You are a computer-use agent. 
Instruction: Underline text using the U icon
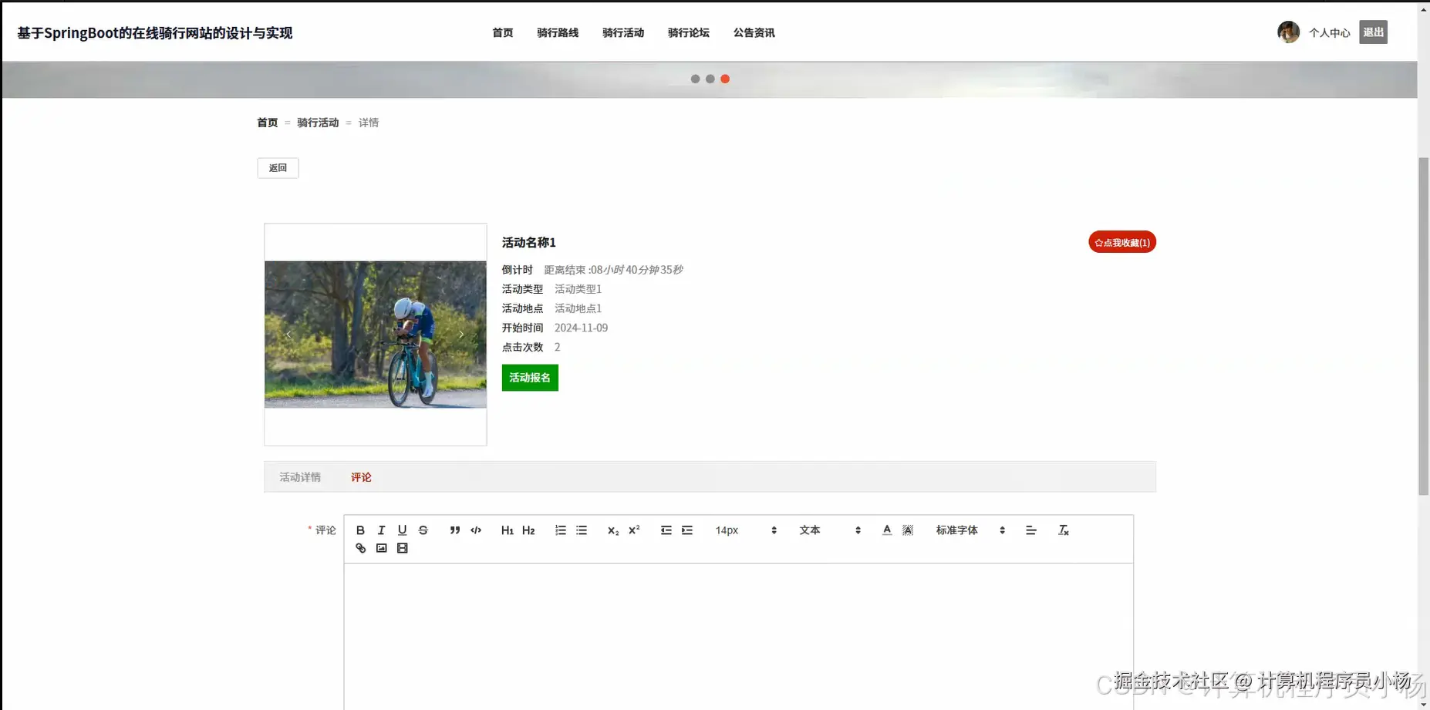click(402, 530)
